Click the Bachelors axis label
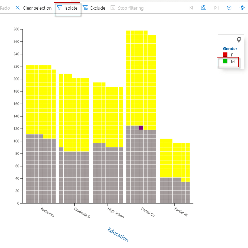This screenshot has height=248, width=248. pos(48,212)
